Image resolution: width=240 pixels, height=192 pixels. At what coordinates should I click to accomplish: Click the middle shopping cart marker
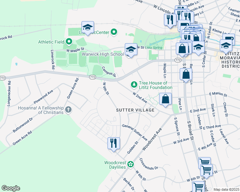(207, 171)
